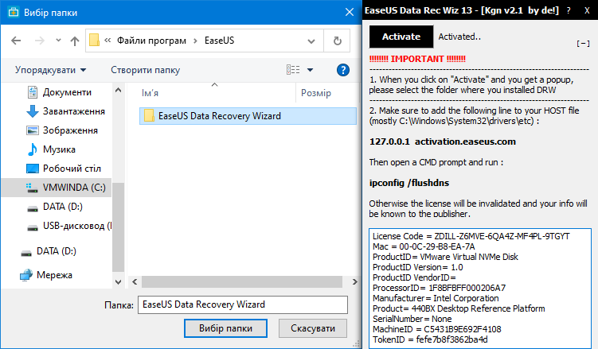Select 'Файли програм' in the breadcrumb path
This screenshot has height=349, width=598.
[x=151, y=41]
